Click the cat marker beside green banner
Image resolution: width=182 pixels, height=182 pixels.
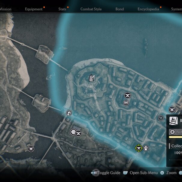[x=146, y=148]
